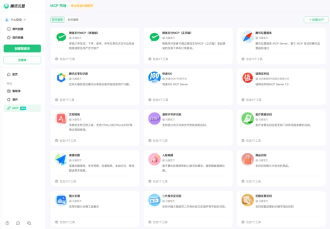Click the 人脸美颜 pink face icon
The image size is (330, 229).
tap(154, 159)
